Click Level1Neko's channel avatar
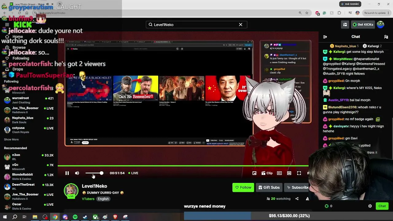This screenshot has height=221, width=393. (x=71, y=191)
